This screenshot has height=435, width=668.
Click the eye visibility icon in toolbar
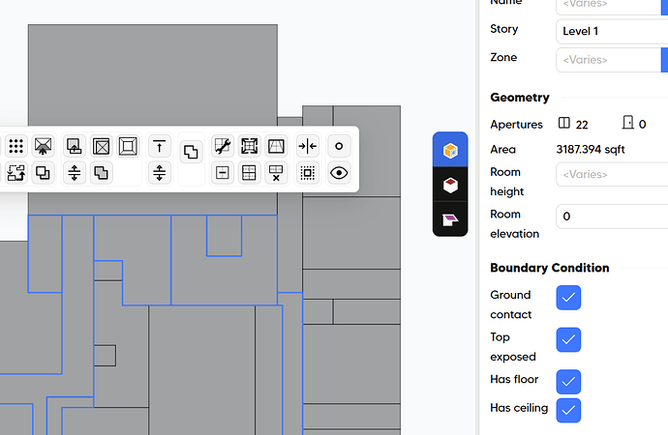(x=338, y=173)
